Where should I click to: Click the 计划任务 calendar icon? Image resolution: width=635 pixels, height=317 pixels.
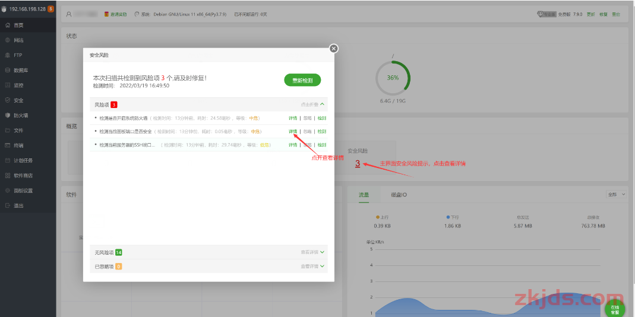[7, 160]
